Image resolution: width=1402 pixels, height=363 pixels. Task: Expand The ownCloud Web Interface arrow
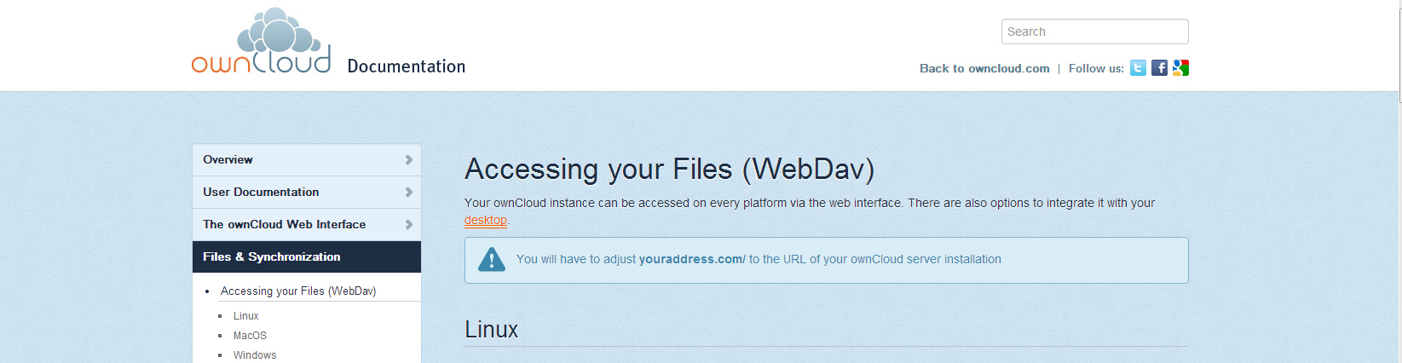pyautogui.click(x=409, y=224)
